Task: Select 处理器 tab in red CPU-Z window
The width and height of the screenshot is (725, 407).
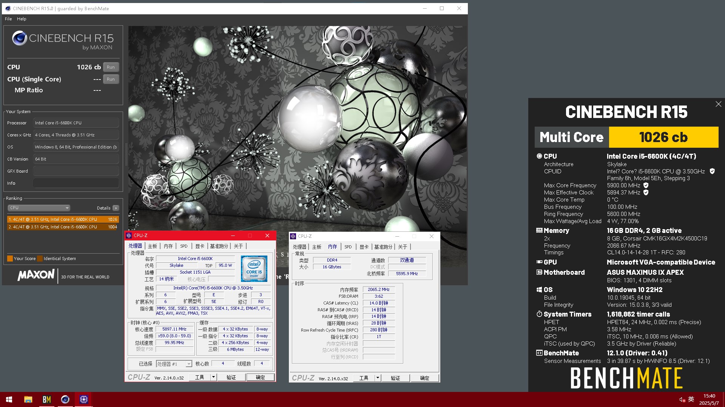Action: click(x=135, y=246)
